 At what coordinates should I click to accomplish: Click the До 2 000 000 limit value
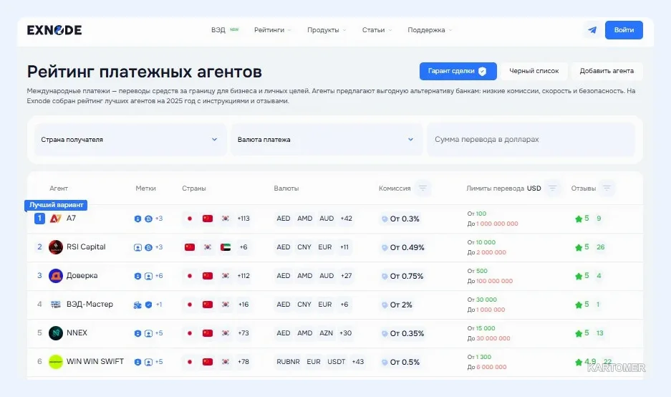point(486,252)
